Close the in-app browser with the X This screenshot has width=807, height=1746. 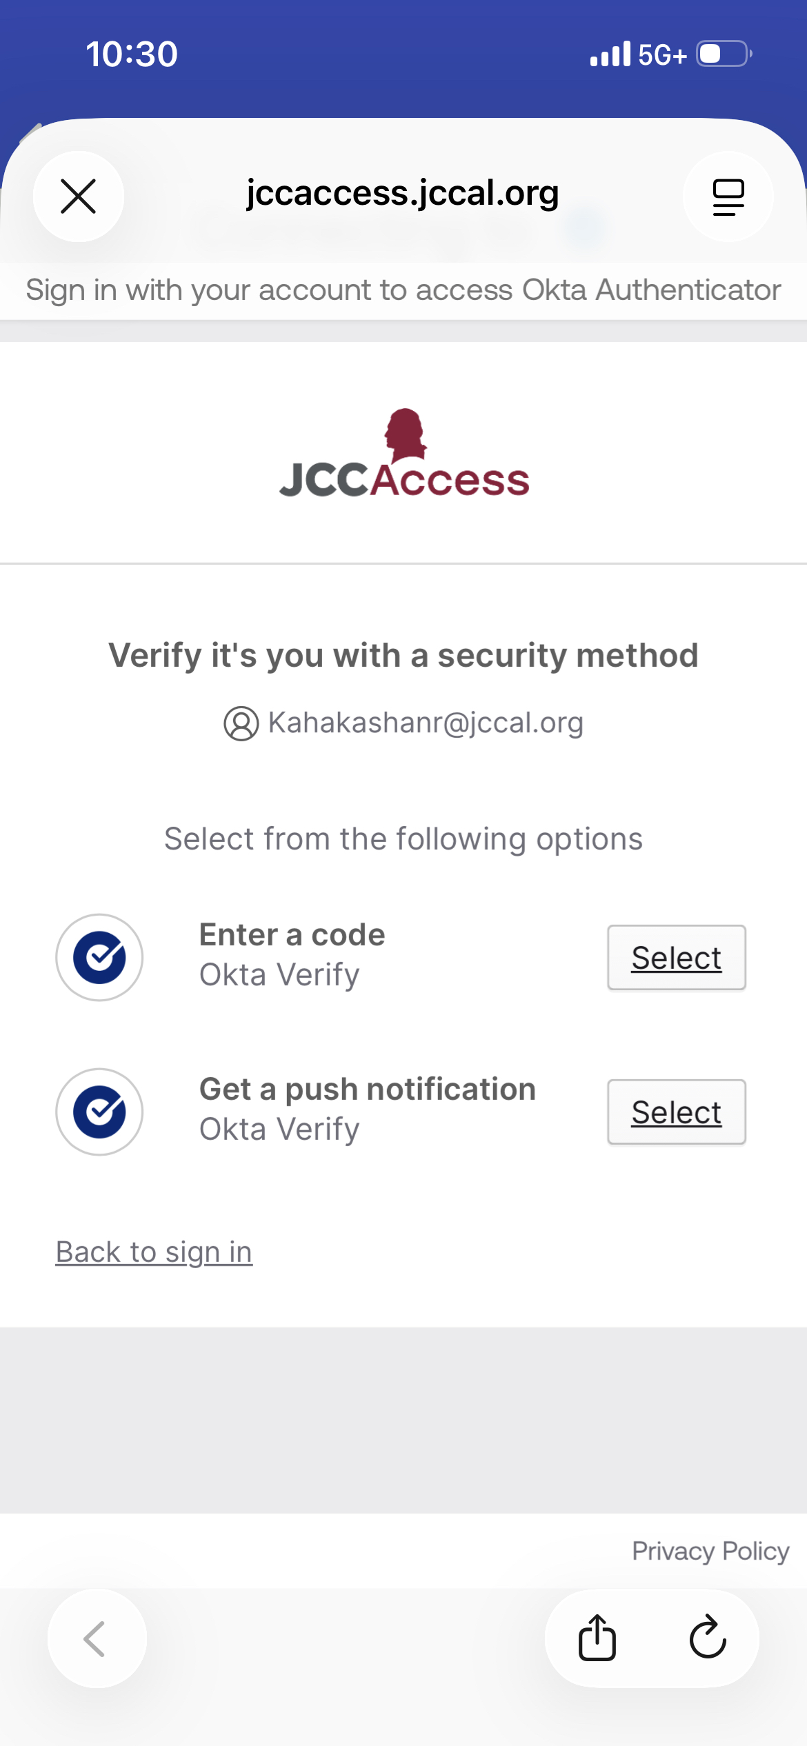pos(79,197)
